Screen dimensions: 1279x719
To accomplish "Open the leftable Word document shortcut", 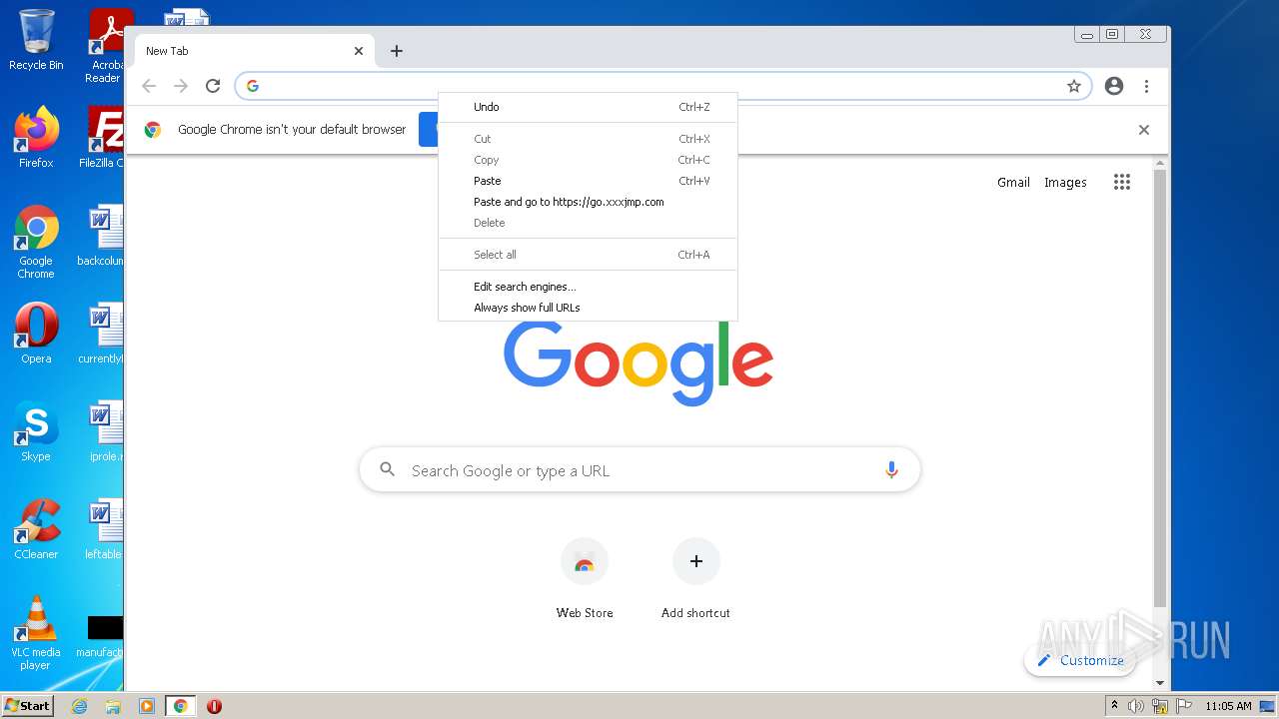I will click(102, 529).
